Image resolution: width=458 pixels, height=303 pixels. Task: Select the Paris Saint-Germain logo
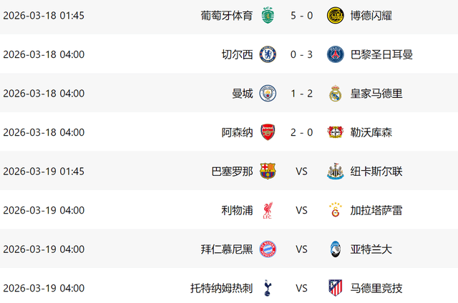[335, 54]
